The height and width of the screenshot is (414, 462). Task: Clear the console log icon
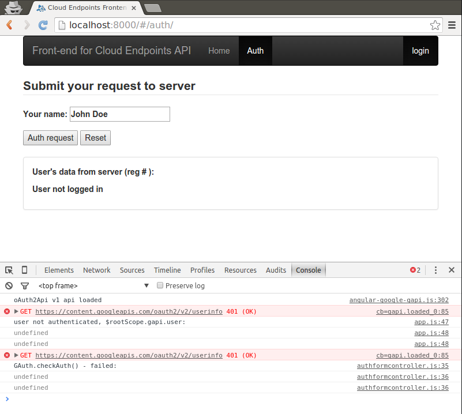[x=9, y=285]
